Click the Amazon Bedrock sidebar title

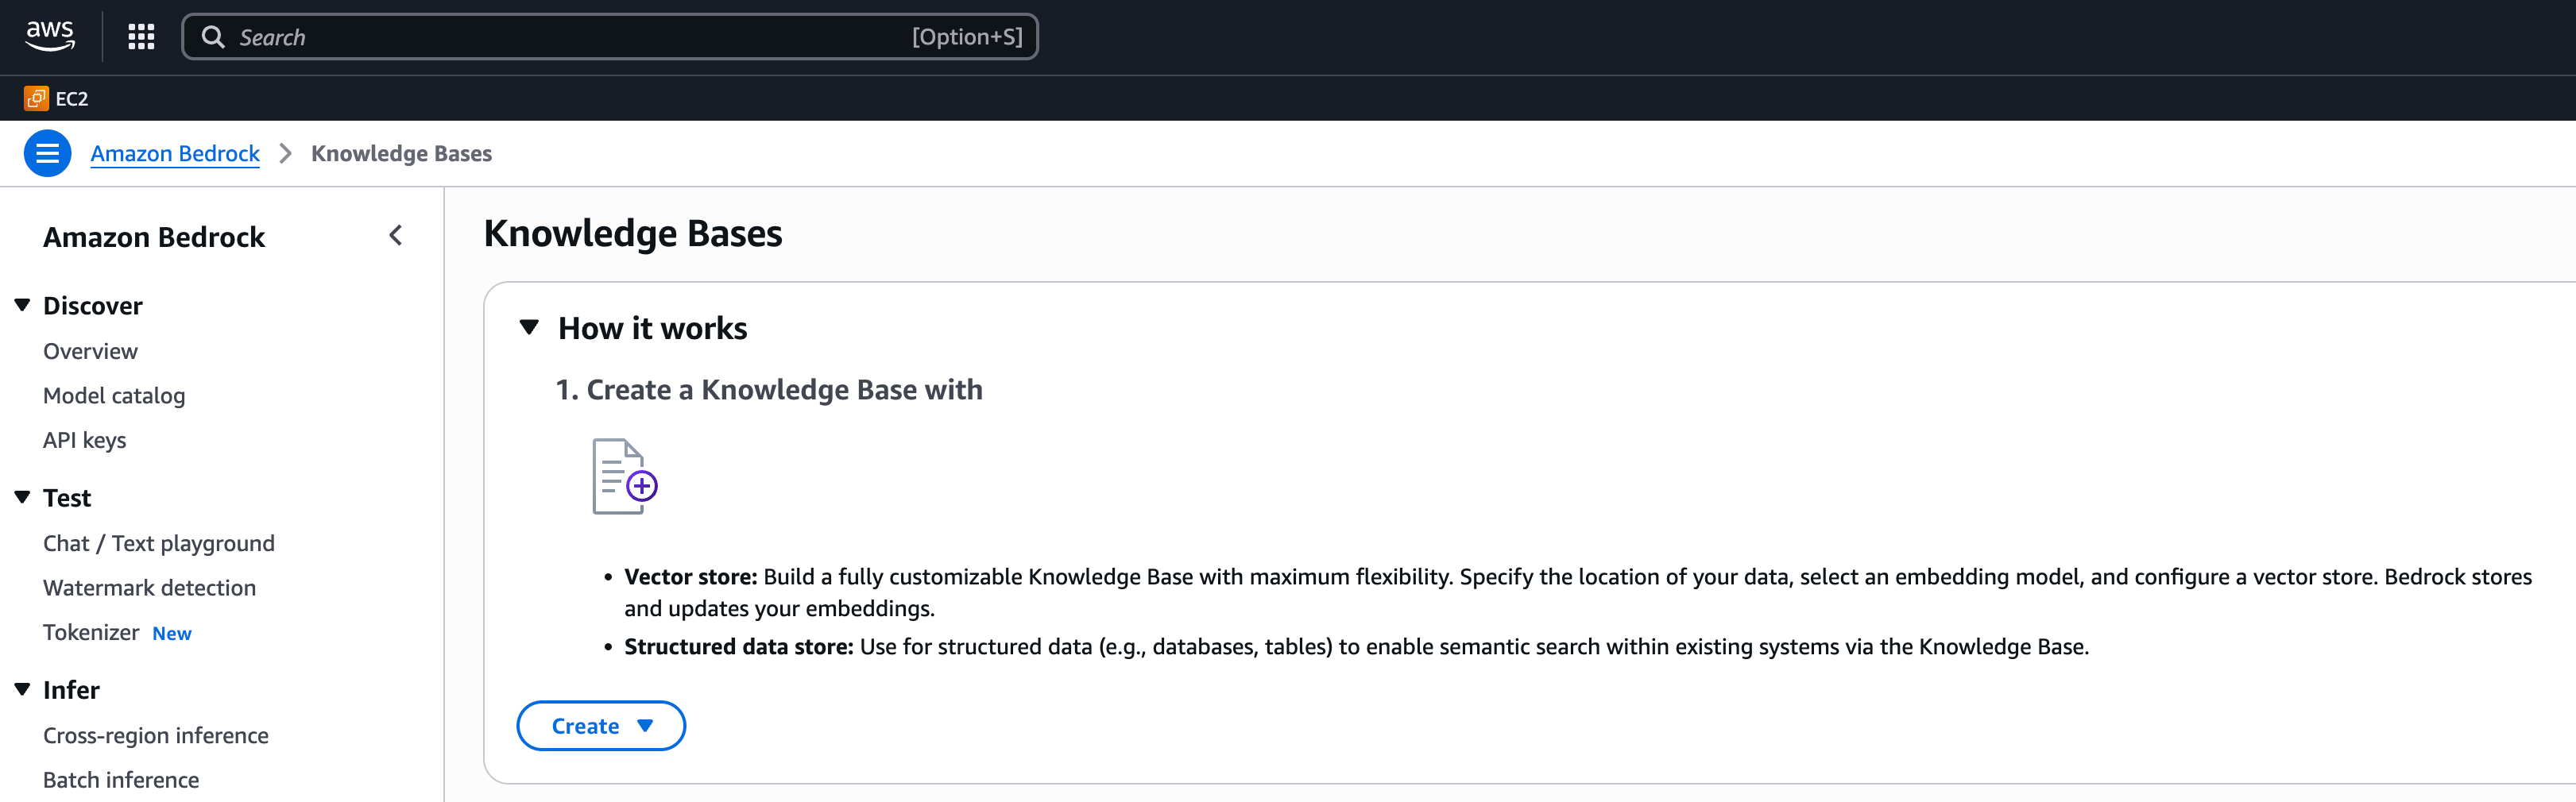tap(154, 237)
